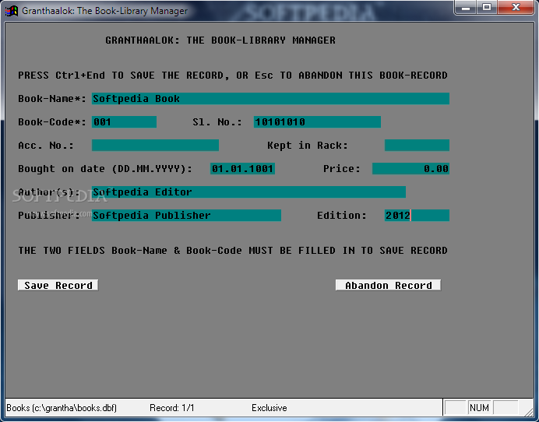Viewport: 539px width, 422px height.
Task: Click the empty Acc. No. field
Action: (155, 146)
